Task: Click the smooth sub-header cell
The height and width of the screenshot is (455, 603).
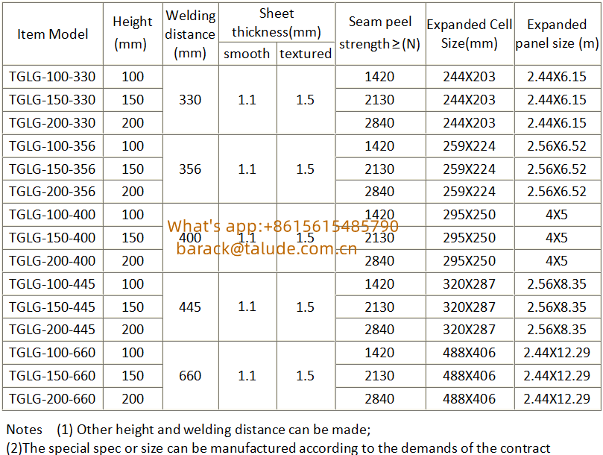Action: (247, 54)
